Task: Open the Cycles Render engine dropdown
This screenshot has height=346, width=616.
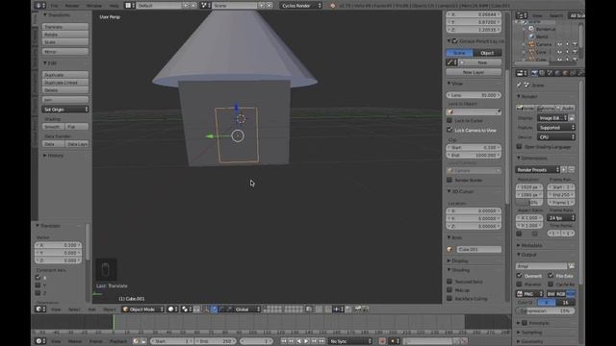Action: coord(301,6)
